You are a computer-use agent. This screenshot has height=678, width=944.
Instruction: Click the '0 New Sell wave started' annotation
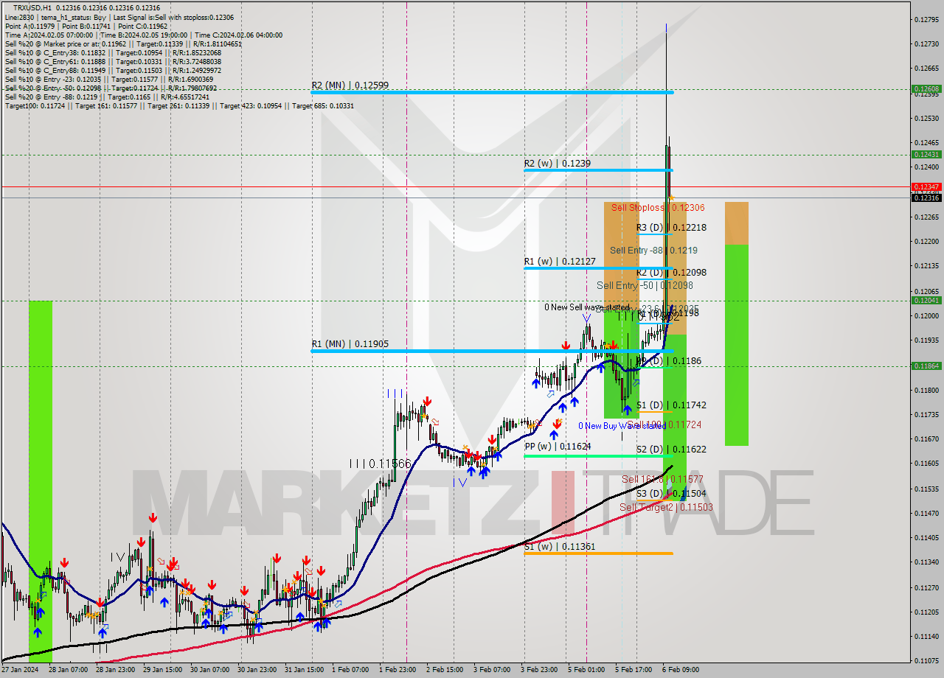pyautogui.click(x=587, y=307)
